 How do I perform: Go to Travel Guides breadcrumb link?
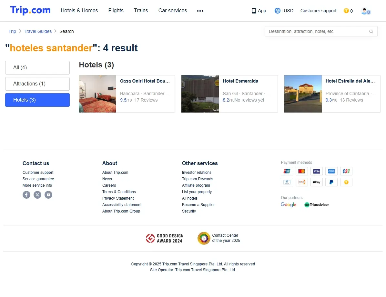click(38, 31)
